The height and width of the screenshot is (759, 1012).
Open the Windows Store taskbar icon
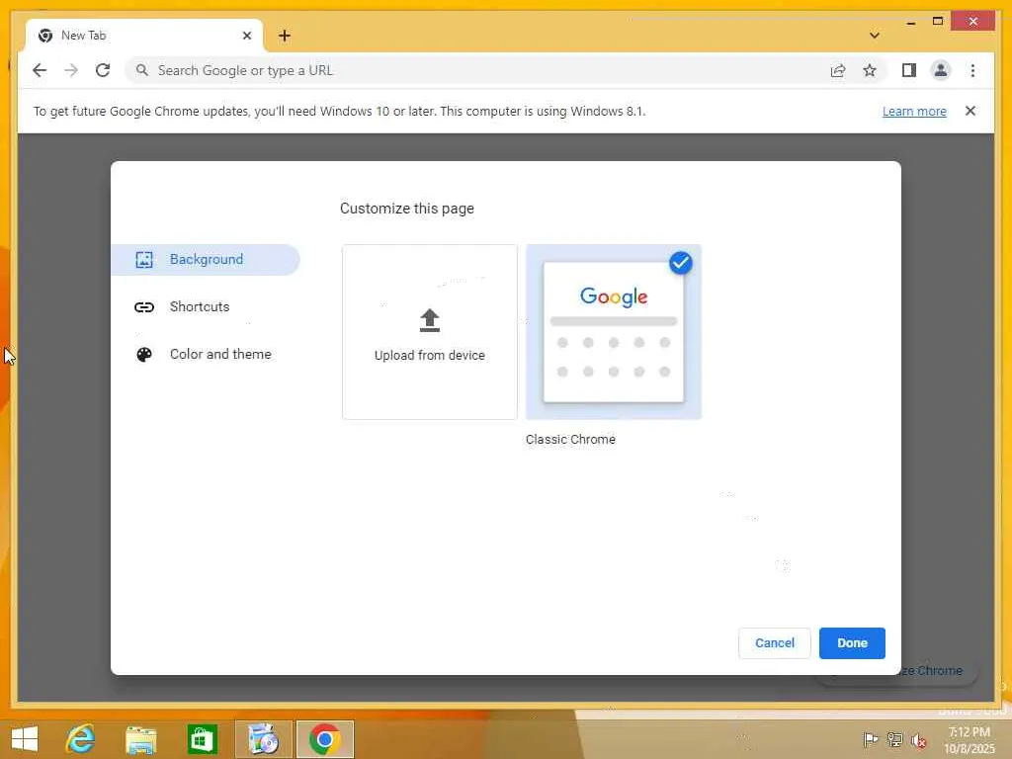(x=202, y=739)
